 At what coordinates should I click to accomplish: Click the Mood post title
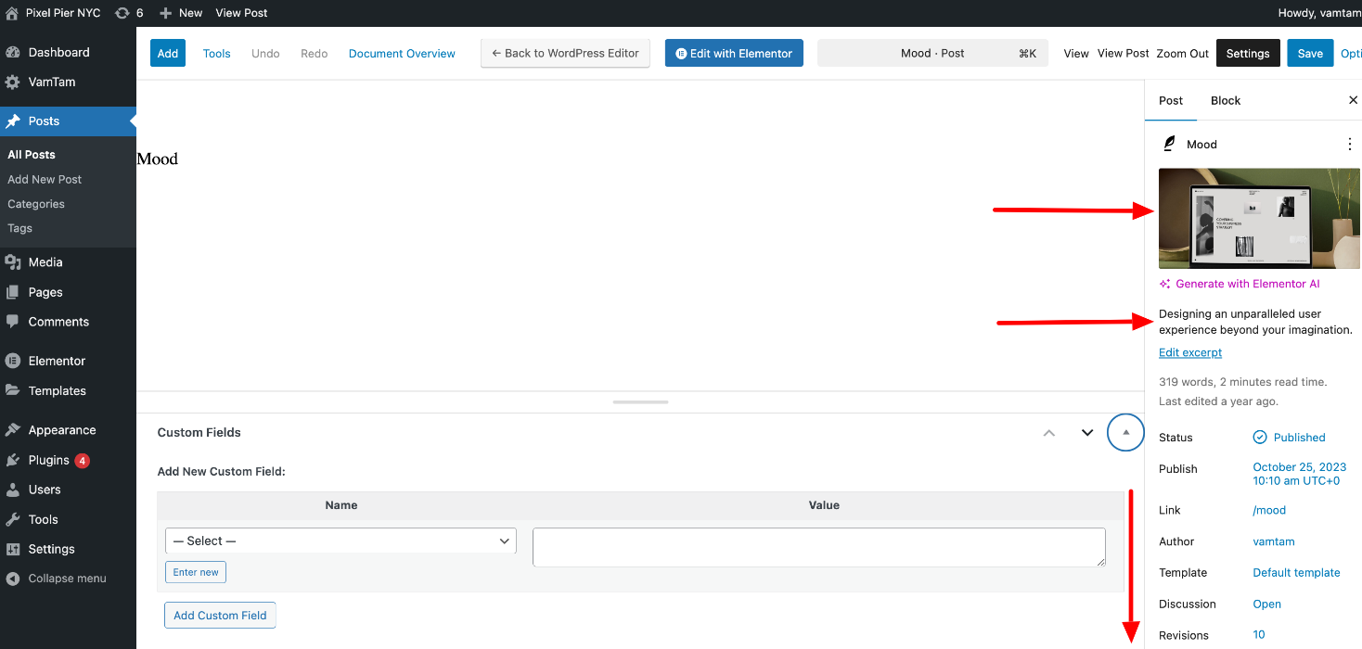click(x=157, y=159)
